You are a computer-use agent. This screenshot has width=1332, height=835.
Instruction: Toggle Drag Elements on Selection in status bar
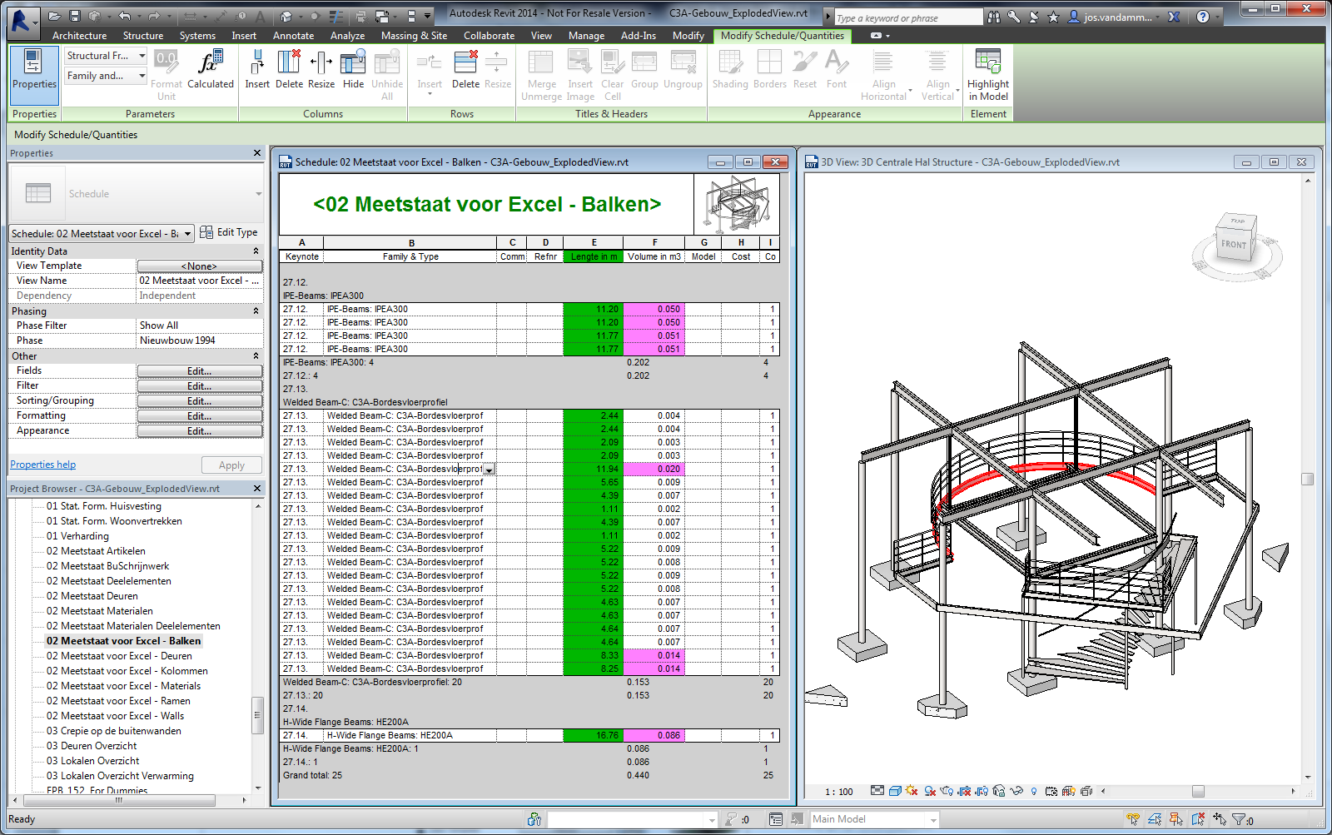click(1220, 819)
